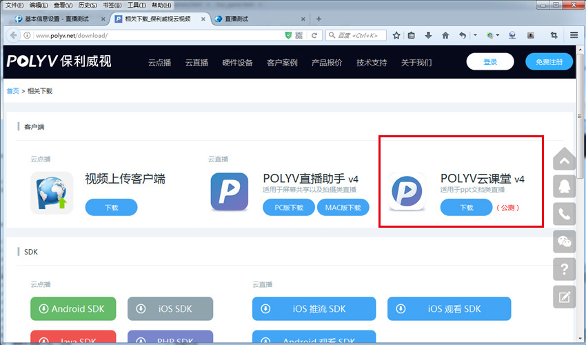Open the browser downloads arrow icon
This screenshot has height=345, width=586.
coord(428,35)
